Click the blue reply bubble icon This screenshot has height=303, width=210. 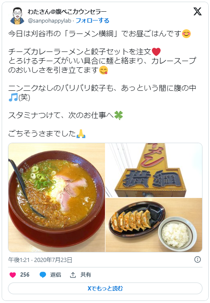tap(43, 275)
